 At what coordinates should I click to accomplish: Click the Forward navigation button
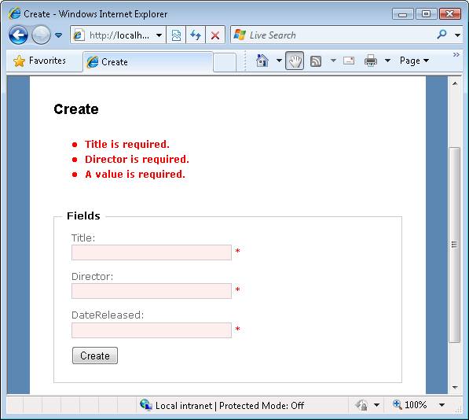[x=41, y=35]
